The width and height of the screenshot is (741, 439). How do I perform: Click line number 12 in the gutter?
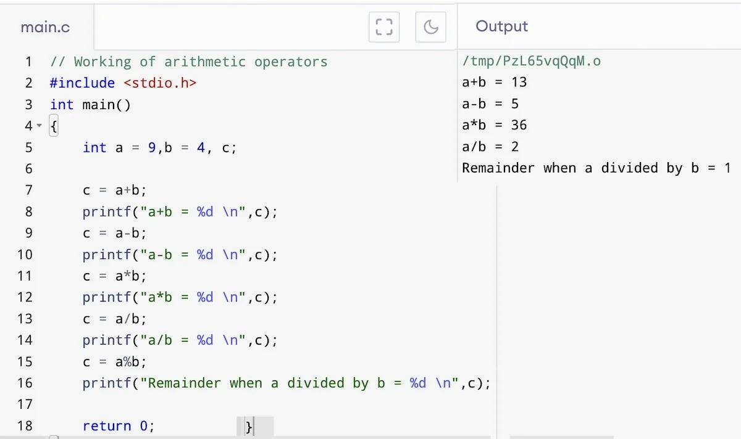25,297
